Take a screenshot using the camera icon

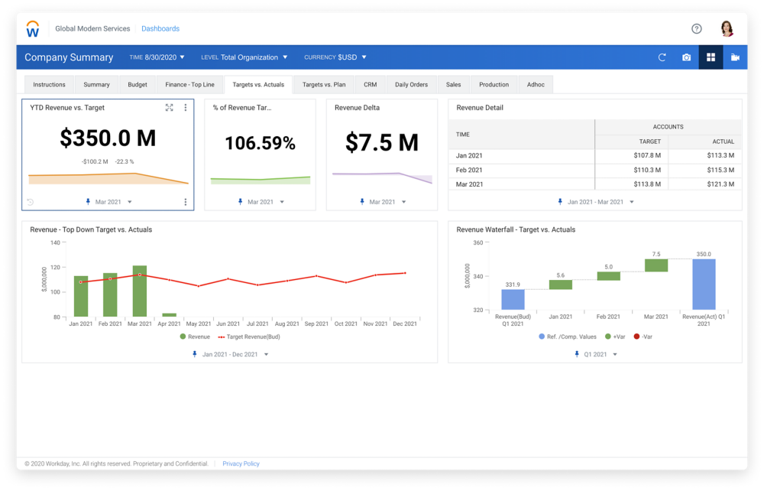686,57
